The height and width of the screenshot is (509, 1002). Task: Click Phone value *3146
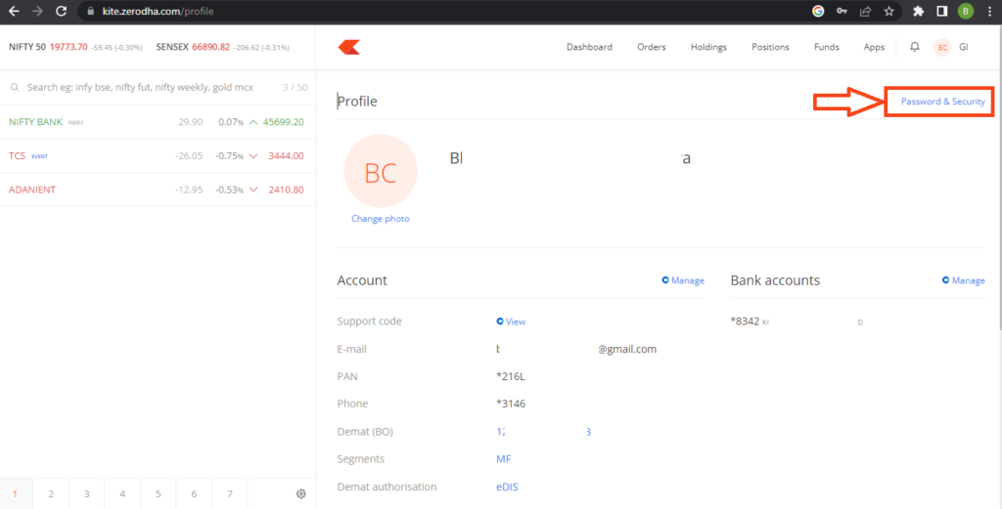pyautogui.click(x=511, y=403)
